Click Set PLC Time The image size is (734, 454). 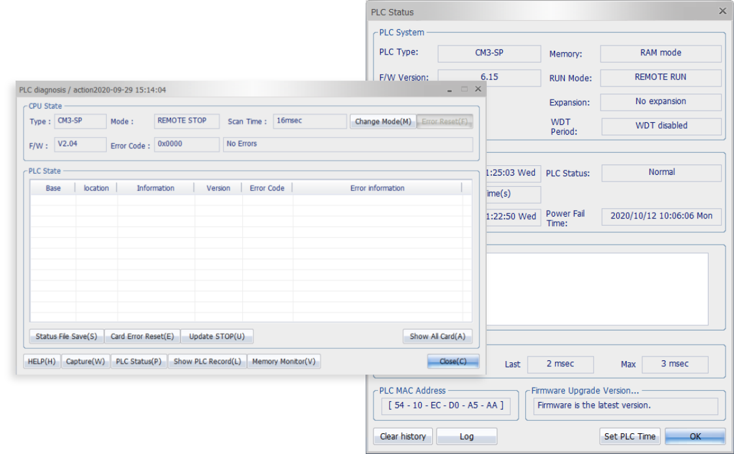click(x=629, y=436)
